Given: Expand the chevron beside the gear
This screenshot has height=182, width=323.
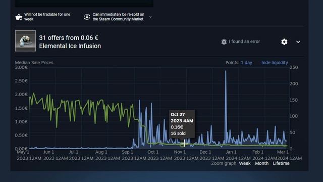Looking at the screenshot, I should coord(298,42).
